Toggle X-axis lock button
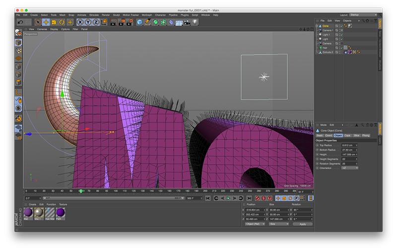The width and height of the screenshot is (397, 252). (x=80, y=22)
